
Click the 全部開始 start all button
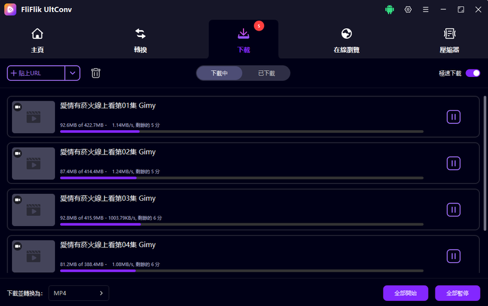pyautogui.click(x=405, y=293)
